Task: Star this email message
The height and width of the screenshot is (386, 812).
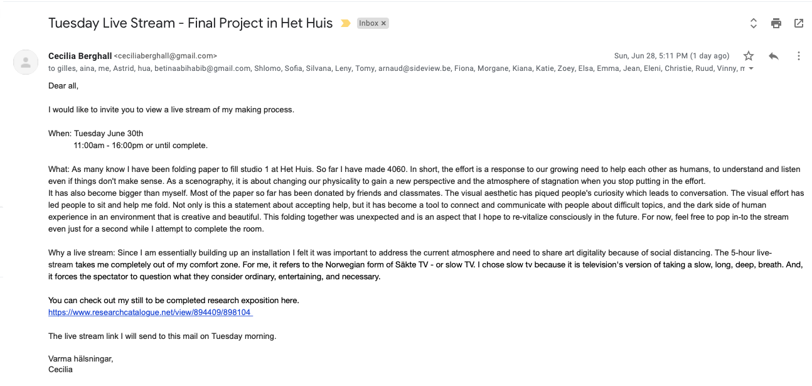Action: (x=749, y=56)
